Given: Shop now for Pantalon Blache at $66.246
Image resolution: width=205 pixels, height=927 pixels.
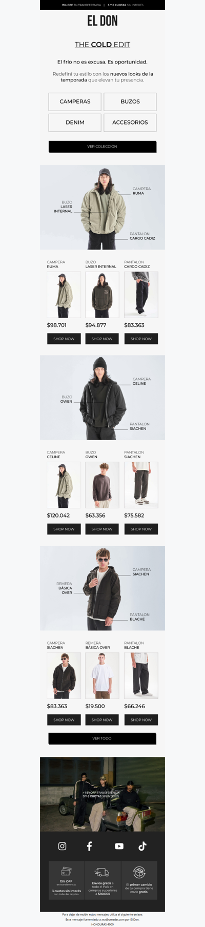Looking at the screenshot, I should click(141, 720).
